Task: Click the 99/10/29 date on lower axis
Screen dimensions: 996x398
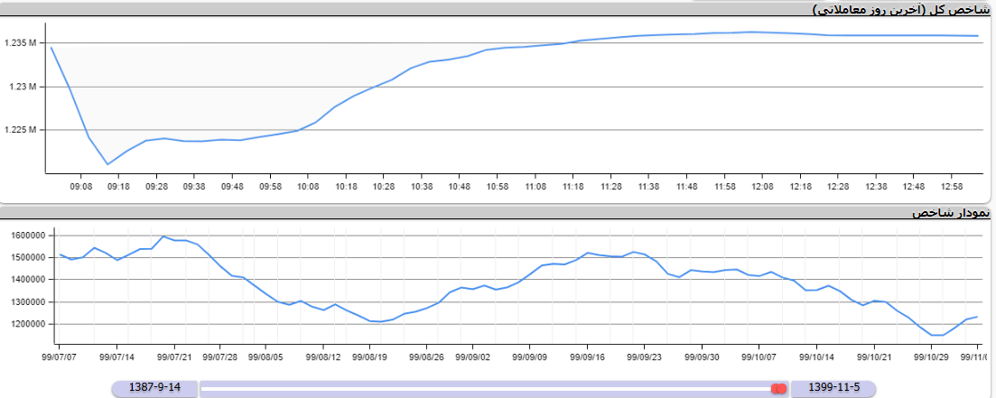Action: [932, 356]
